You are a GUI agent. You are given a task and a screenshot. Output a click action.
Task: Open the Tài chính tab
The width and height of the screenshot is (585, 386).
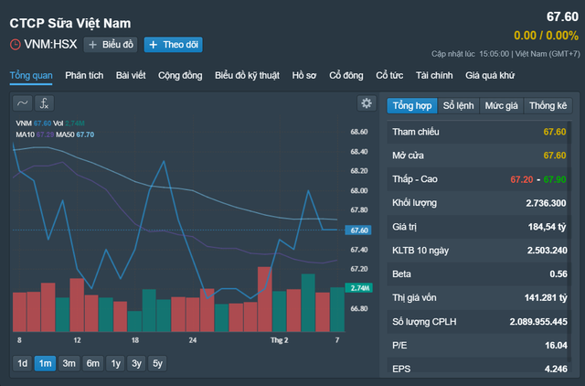(434, 75)
